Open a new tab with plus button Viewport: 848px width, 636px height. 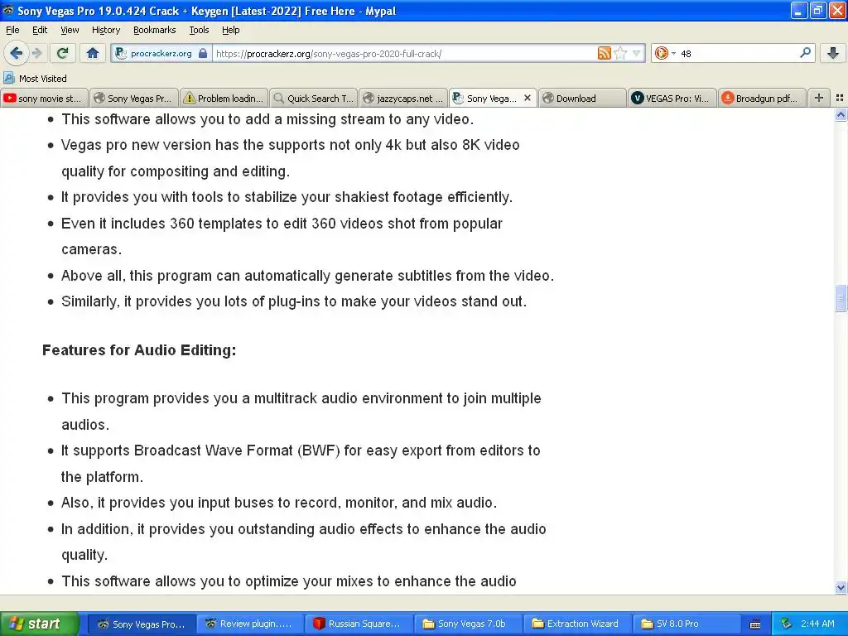pos(819,98)
